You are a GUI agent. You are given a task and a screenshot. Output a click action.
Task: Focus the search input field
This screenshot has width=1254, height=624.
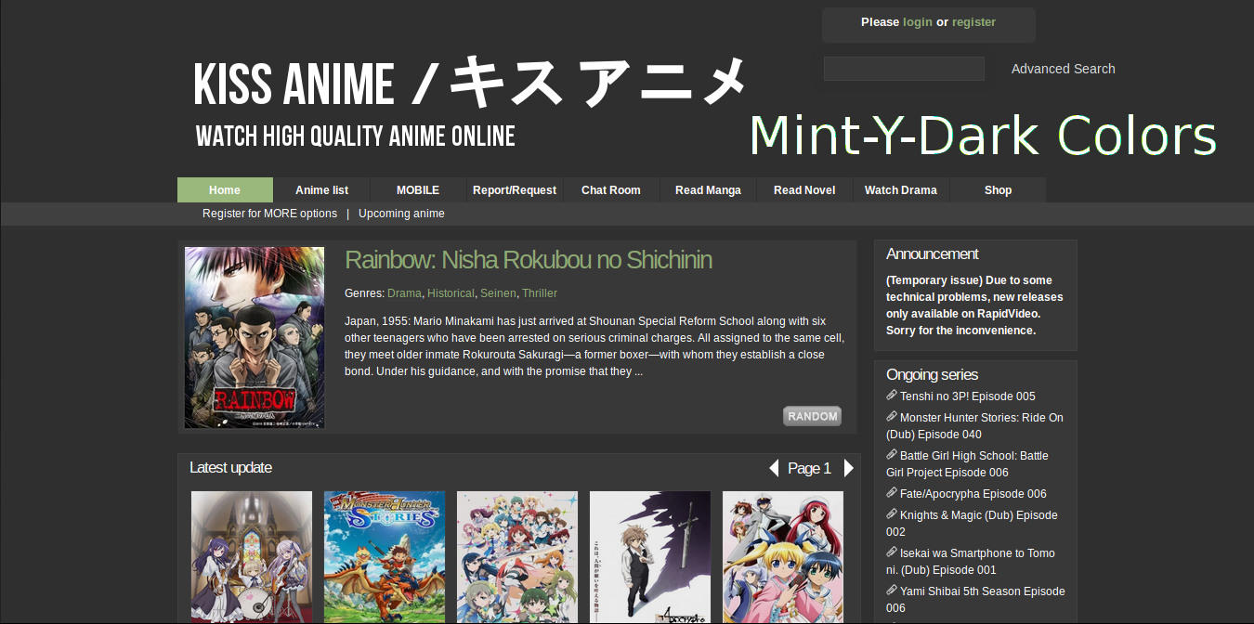click(904, 69)
